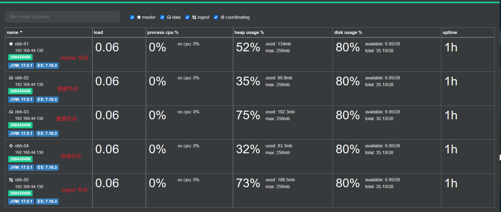The image size is (501, 212).
Task: Click the nbh-05 ES: 7.16.3 badge
Action: [x=47, y=201]
